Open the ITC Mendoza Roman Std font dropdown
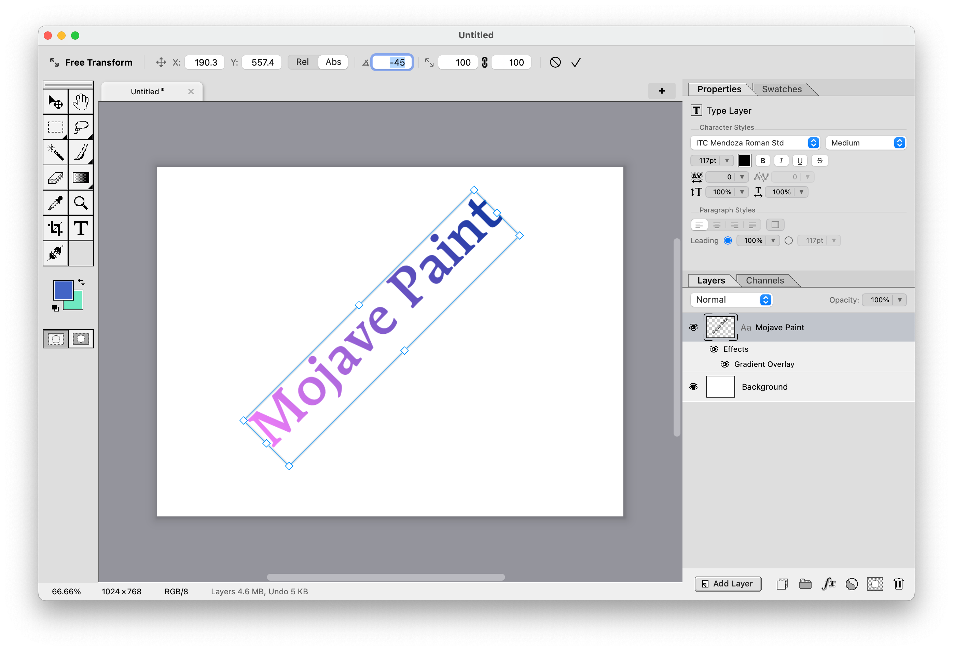The image size is (953, 651). [x=755, y=143]
